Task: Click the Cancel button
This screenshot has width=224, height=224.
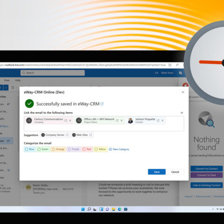Action: pos(175,172)
